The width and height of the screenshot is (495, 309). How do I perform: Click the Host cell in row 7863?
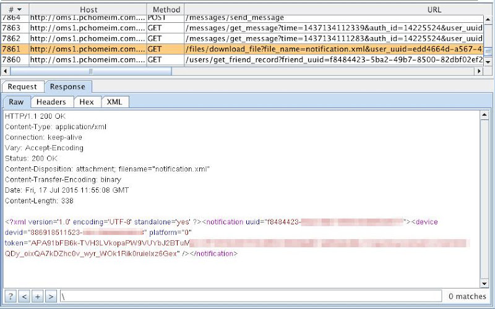coord(88,28)
